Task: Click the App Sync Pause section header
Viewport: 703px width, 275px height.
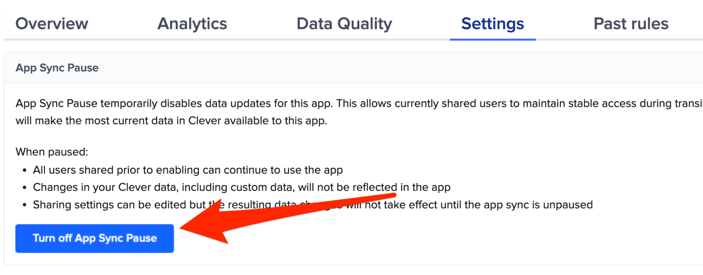Action: coord(57,68)
